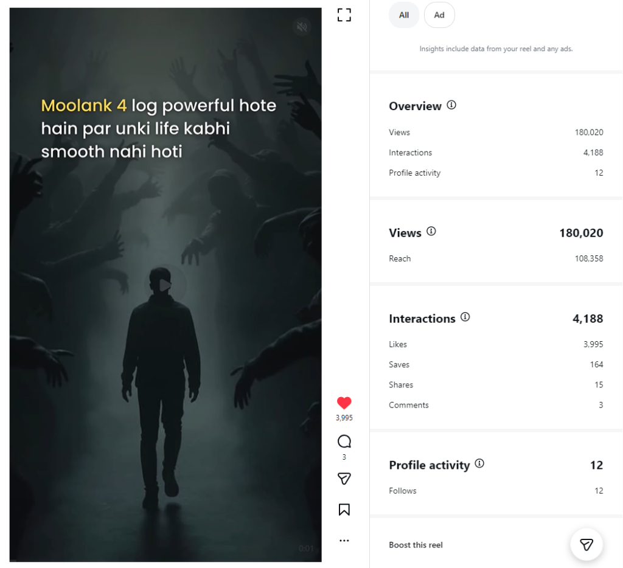The image size is (623, 568).
Task: Select the All insights tab
Action: (404, 15)
